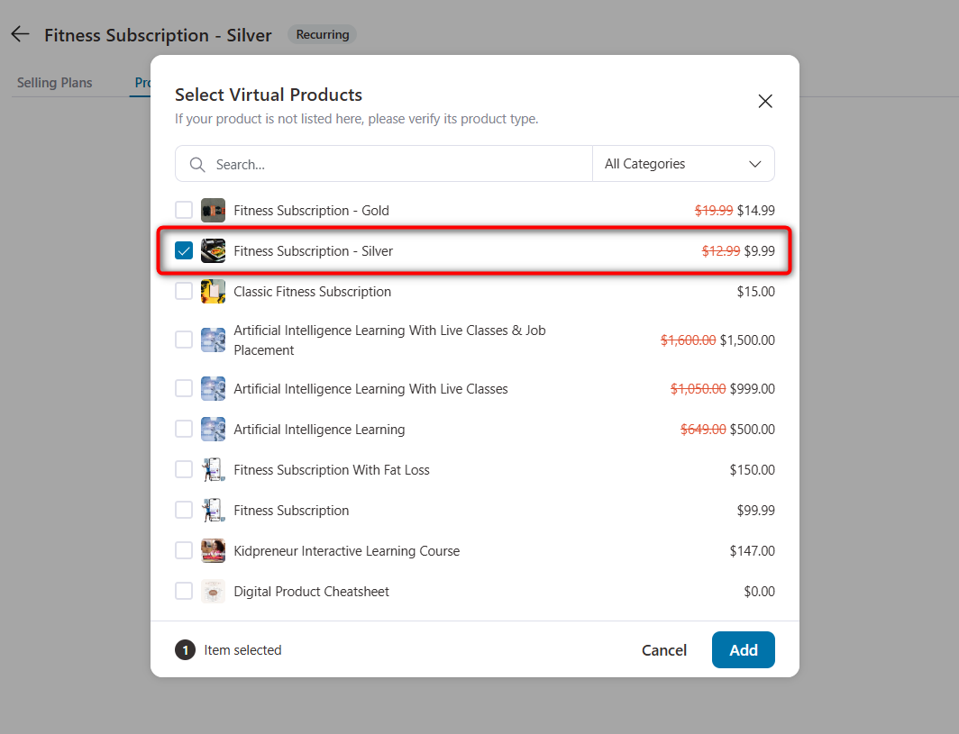
Task: Click the Fitness Subscription With Fat Loss thumbnail
Action: (x=213, y=469)
